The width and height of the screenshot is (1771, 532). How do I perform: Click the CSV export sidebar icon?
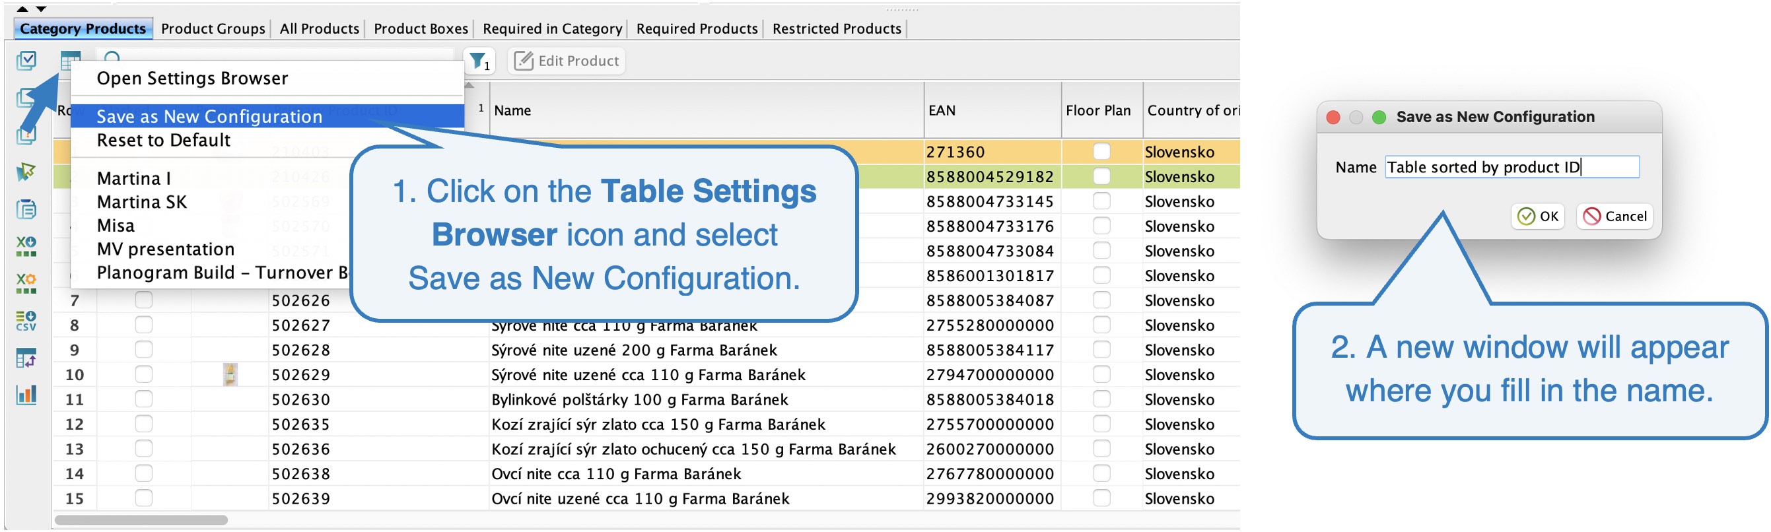pos(26,320)
